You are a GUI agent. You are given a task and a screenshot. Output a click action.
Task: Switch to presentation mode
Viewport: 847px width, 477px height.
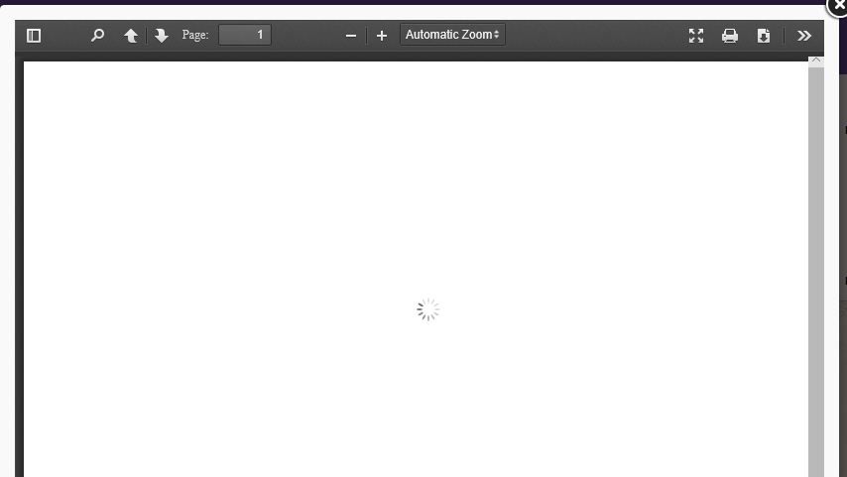click(x=696, y=36)
